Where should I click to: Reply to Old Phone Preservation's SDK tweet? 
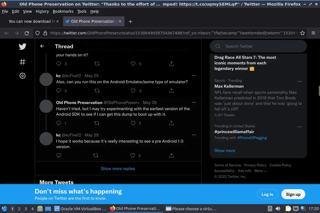pyautogui.click(x=59, y=123)
